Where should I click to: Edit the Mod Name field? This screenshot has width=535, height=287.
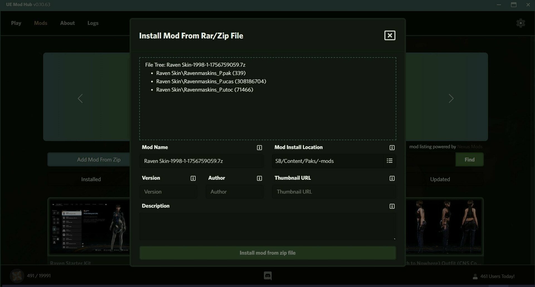coord(201,161)
